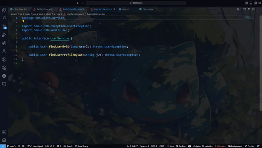The width and height of the screenshot is (262, 148).
Task: Open Git Graph from status bar
Action: point(68,146)
